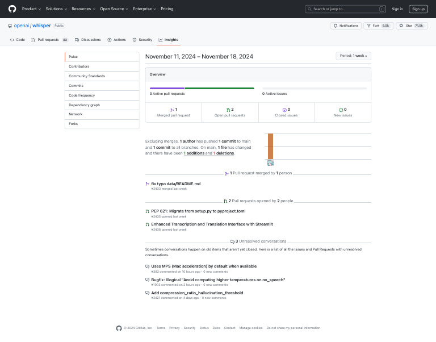Expand the Open Source header menu
Viewport: 436px width, 342px height.
click(x=114, y=9)
